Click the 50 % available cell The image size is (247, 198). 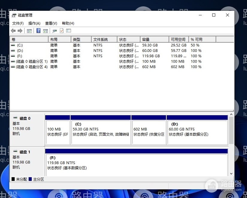[x=195, y=45]
